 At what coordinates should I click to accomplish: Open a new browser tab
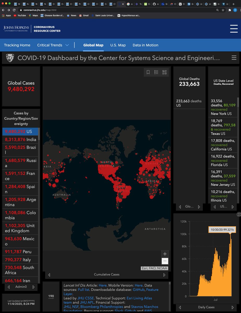pos(233,4)
